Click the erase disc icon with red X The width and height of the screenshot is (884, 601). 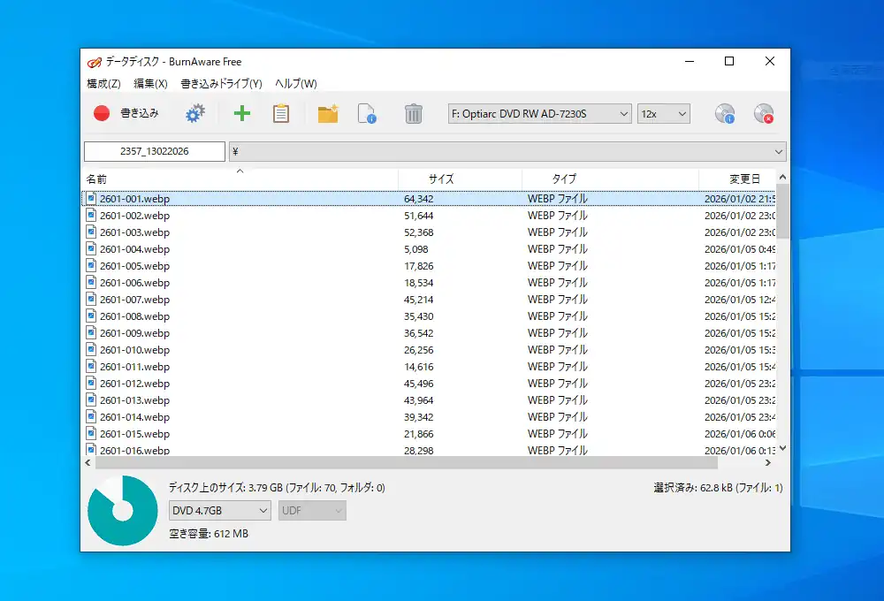click(x=763, y=113)
